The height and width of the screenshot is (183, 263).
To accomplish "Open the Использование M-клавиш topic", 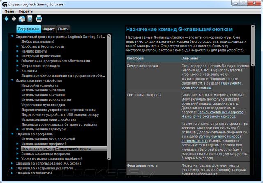I will click(x=44, y=95).
